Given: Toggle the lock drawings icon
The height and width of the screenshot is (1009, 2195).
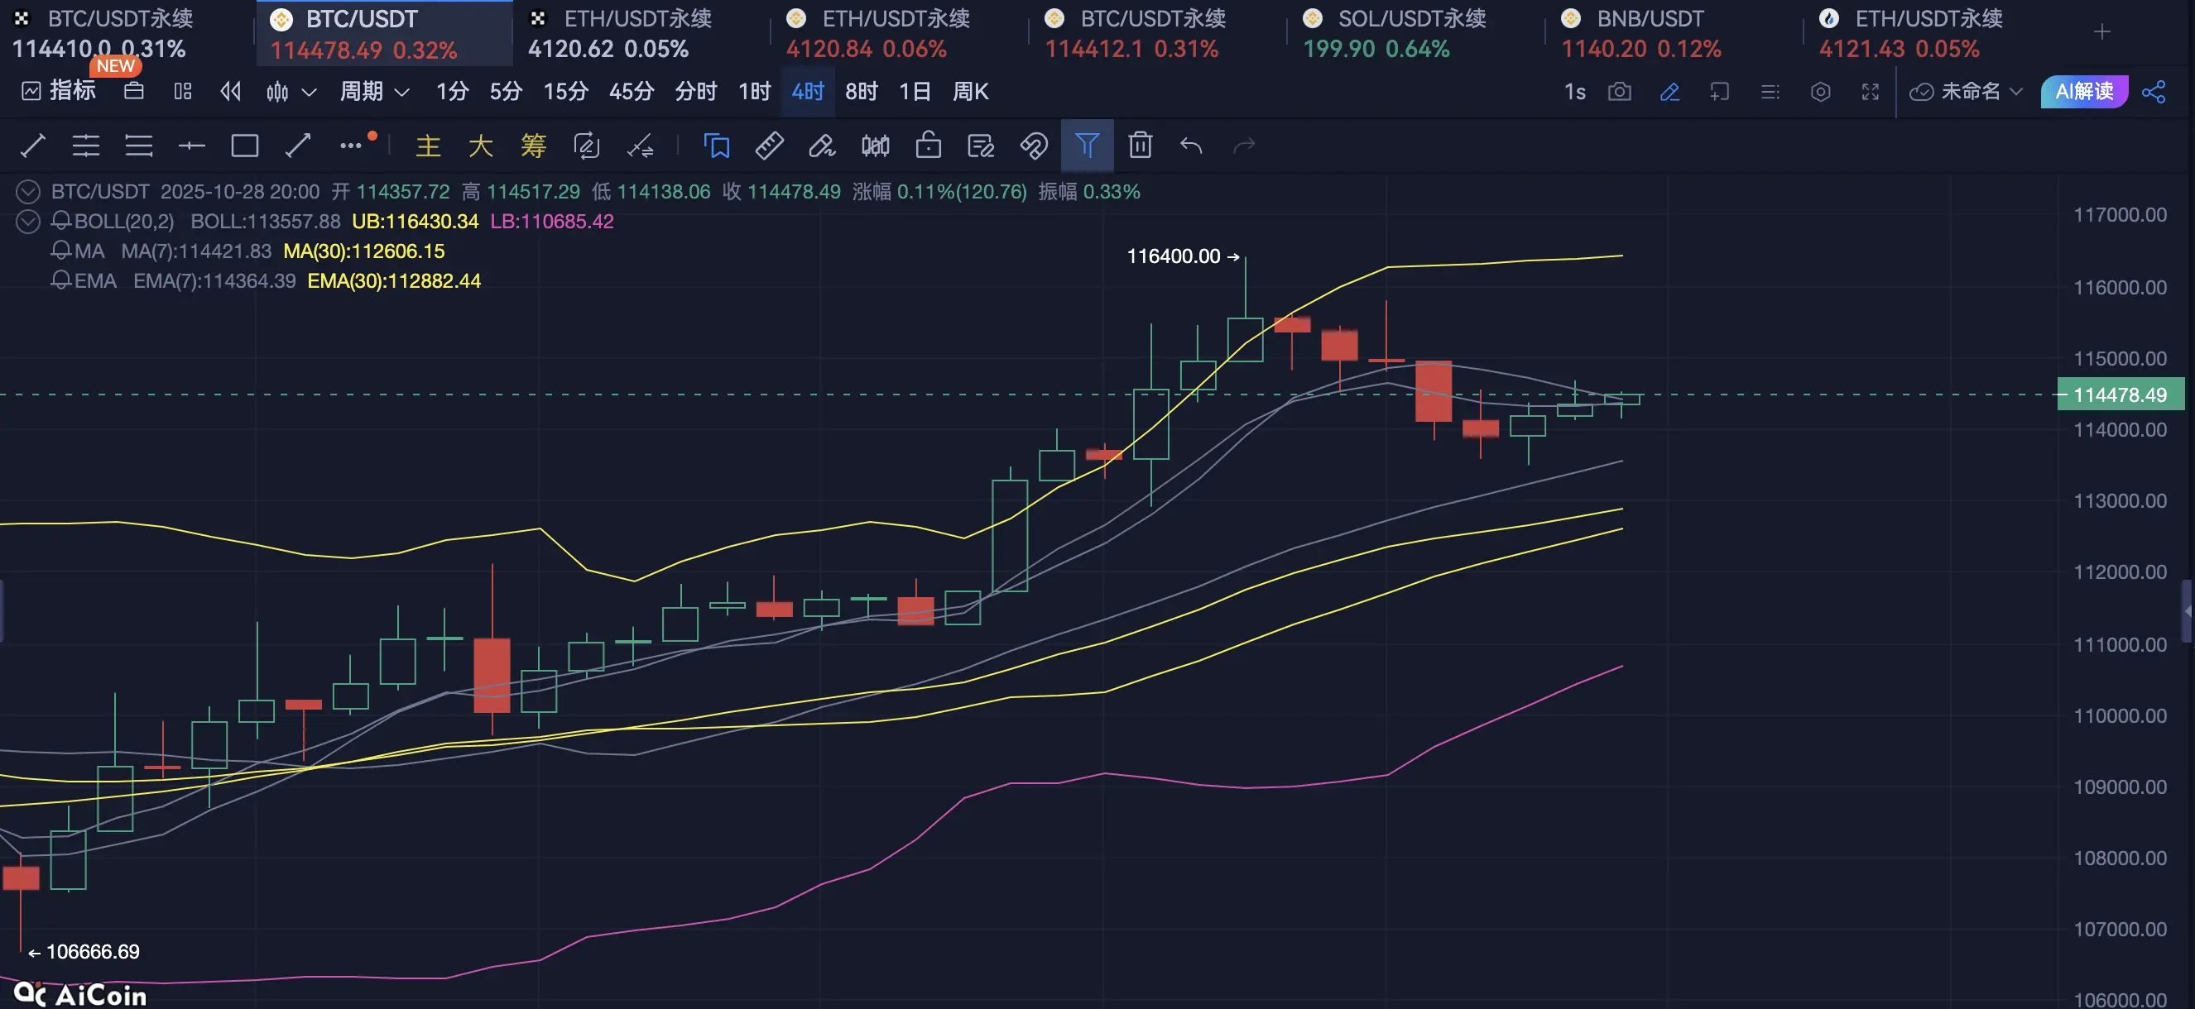Looking at the screenshot, I should tap(928, 146).
